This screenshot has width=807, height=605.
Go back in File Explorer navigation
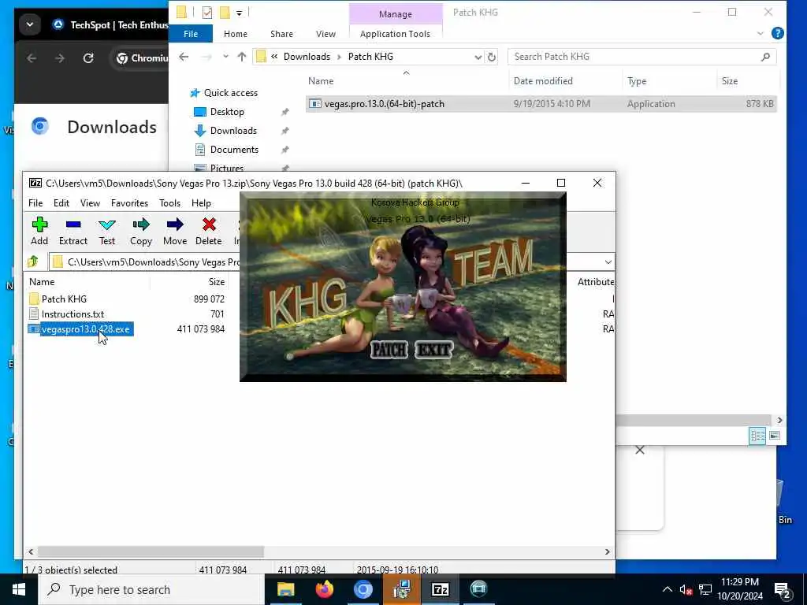[x=184, y=57]
